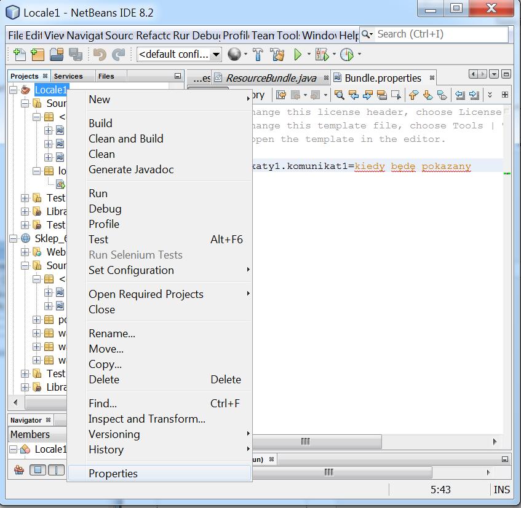Viewport: 521px width, 508px height.
Task: Open the Set Configuration submenu
Action: pyautogui.click(x=169, y=270)
